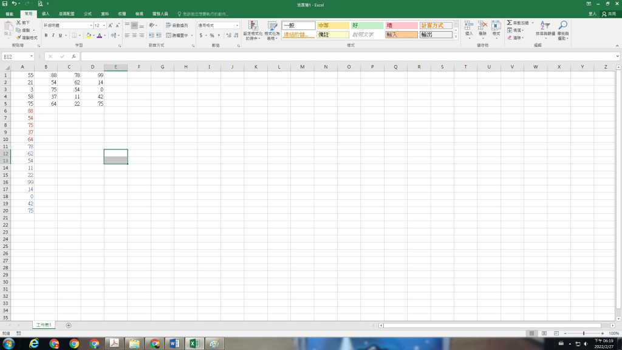Toggle Underline formatting
622x350 pixels.
[x=60, y=35]
